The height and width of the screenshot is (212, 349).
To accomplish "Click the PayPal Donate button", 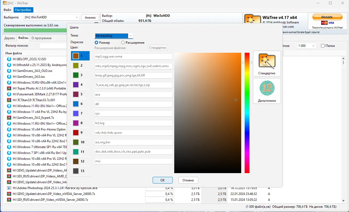I will pos(327,17).
